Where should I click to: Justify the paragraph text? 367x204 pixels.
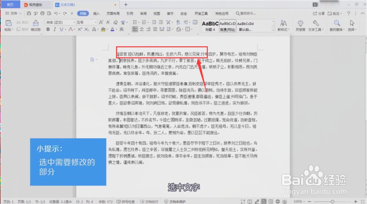click(155, 29)
